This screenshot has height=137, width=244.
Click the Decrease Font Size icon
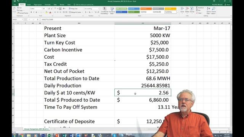pos(52,9)
